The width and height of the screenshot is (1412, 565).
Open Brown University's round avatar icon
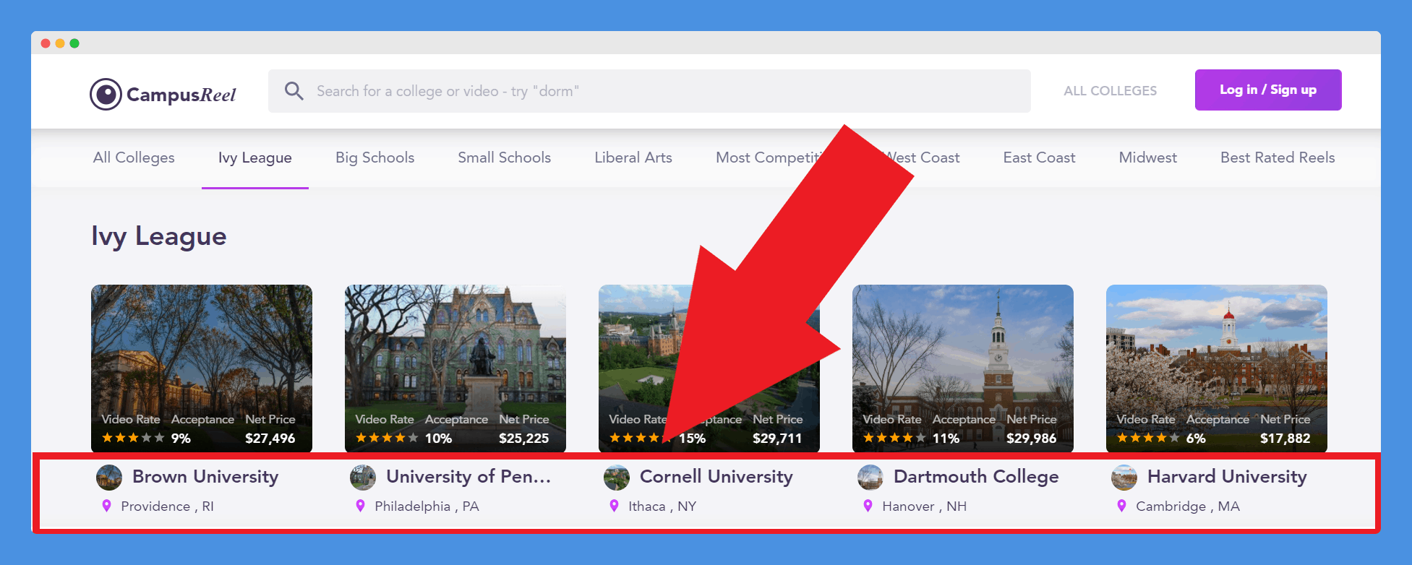[109, 478]
